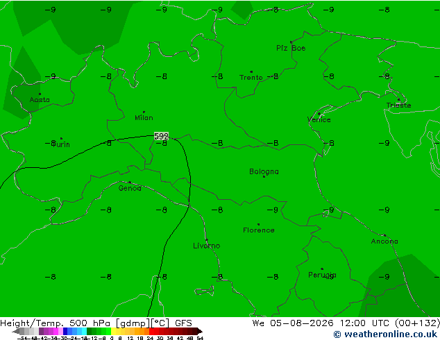The height and width of the screenshot is (340, 440).
Task: Select the We 05-08-2026 date text
Action: pyautogui.click(x=293, y=323)
